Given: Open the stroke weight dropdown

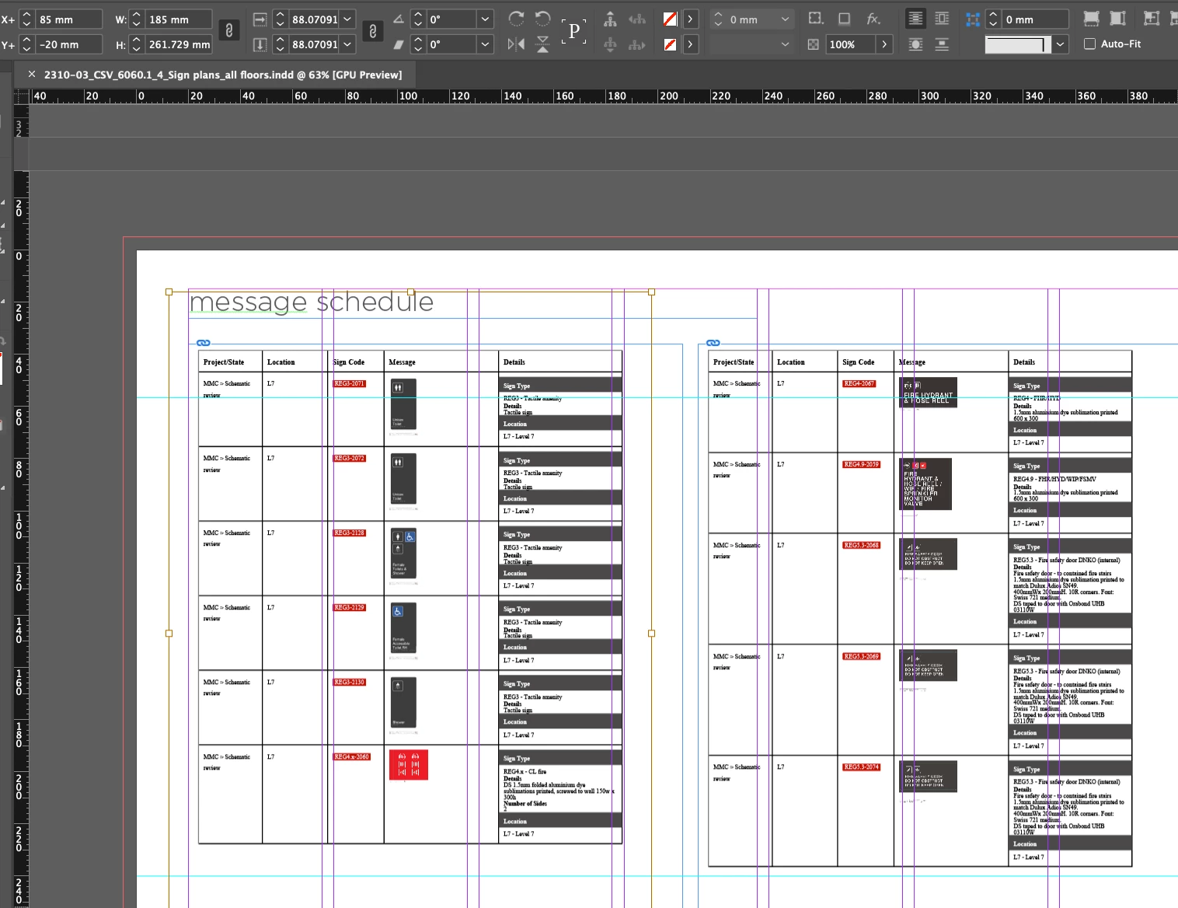Looking at the screenshot, I should pyautogui.click(x=785, y=19).
